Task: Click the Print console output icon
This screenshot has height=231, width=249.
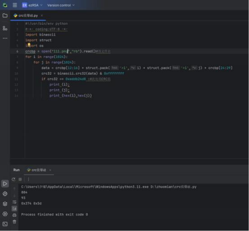Action: pyautogui.click(x=14, y=215)
